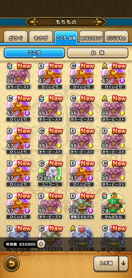
Task: Open the だいじなもの tab
Action: 116,37
